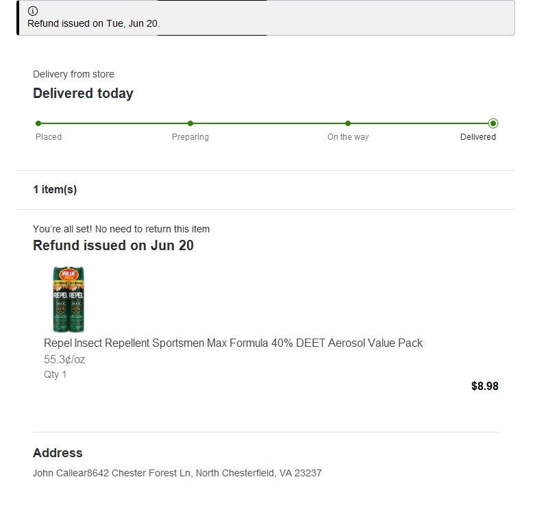Click the Repel insect repellent product image
Screen dimensions: 548x525
[68, 299]
